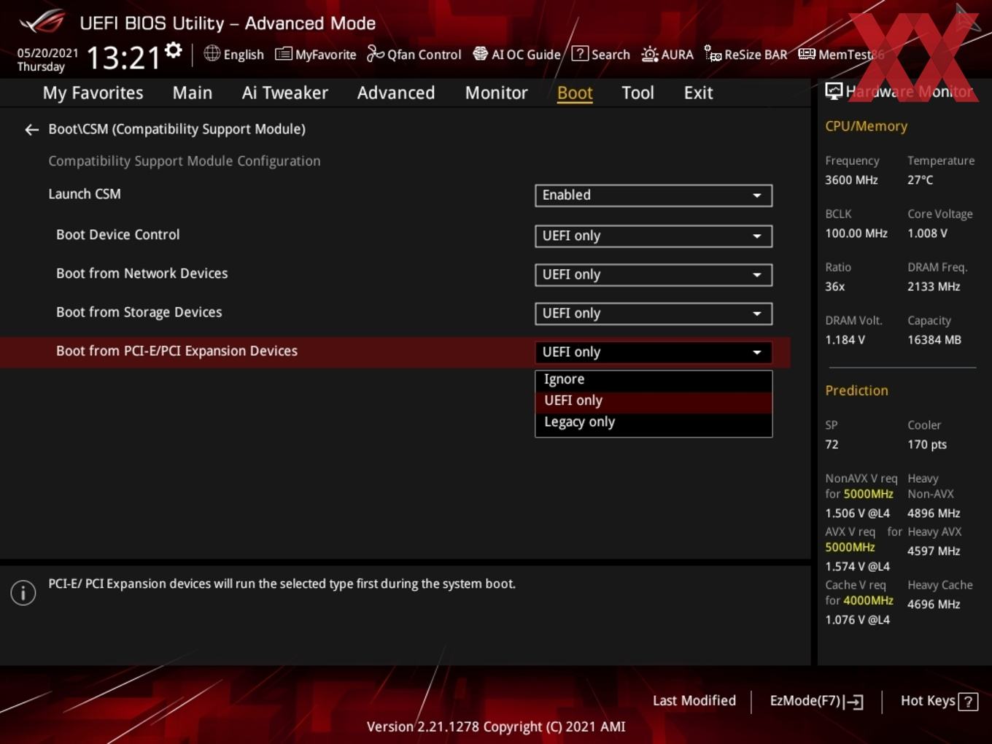Click the 4896 MHz Heavy Non-AVX value
This screenshot has height=744, width=992.
[x=934, y=514]
